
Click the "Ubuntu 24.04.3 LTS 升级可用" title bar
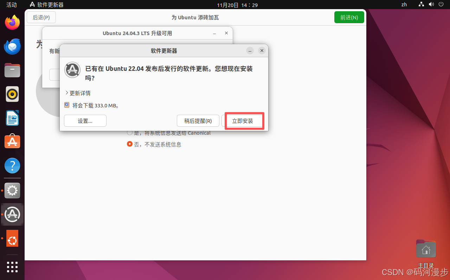[137, 33]
